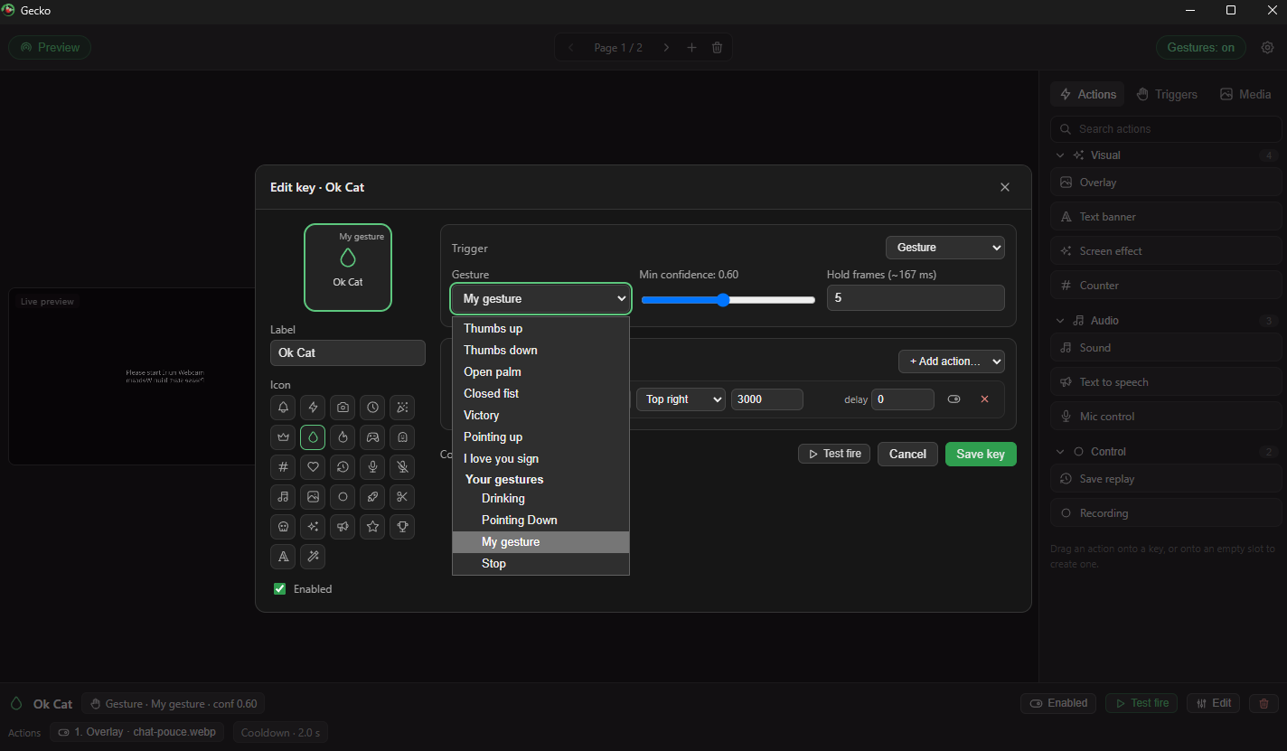Click the Label field containing Ok Cat
Image resolution: width=1287 pixels, height=751 pixels.
coord(348,353)
